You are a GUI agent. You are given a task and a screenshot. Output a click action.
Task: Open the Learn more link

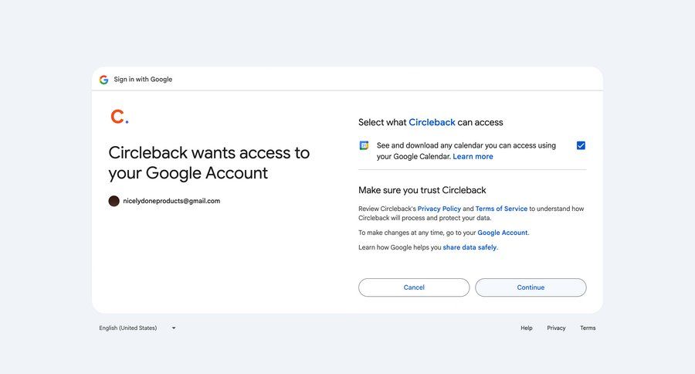pyautogui.click(x=473, y=157)
